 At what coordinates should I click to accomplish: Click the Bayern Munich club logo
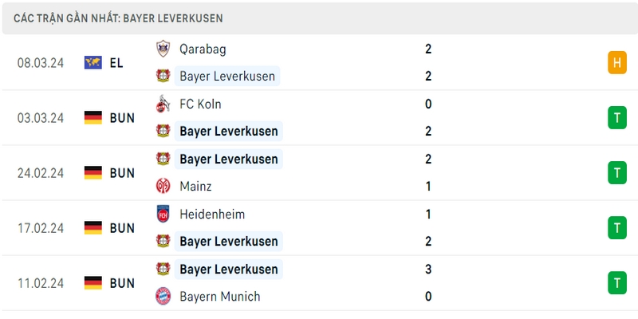coord(163,296)
